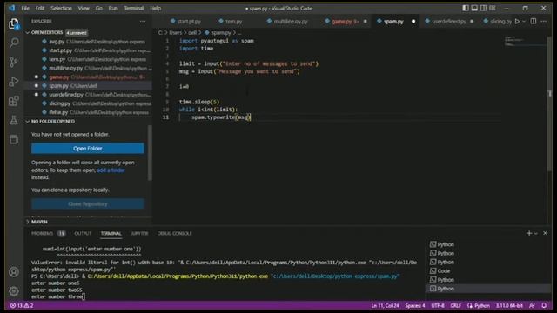The height and width of the screenshot is (313, 557).
Task: Open the Selection menu
Action: click(61, 8)
